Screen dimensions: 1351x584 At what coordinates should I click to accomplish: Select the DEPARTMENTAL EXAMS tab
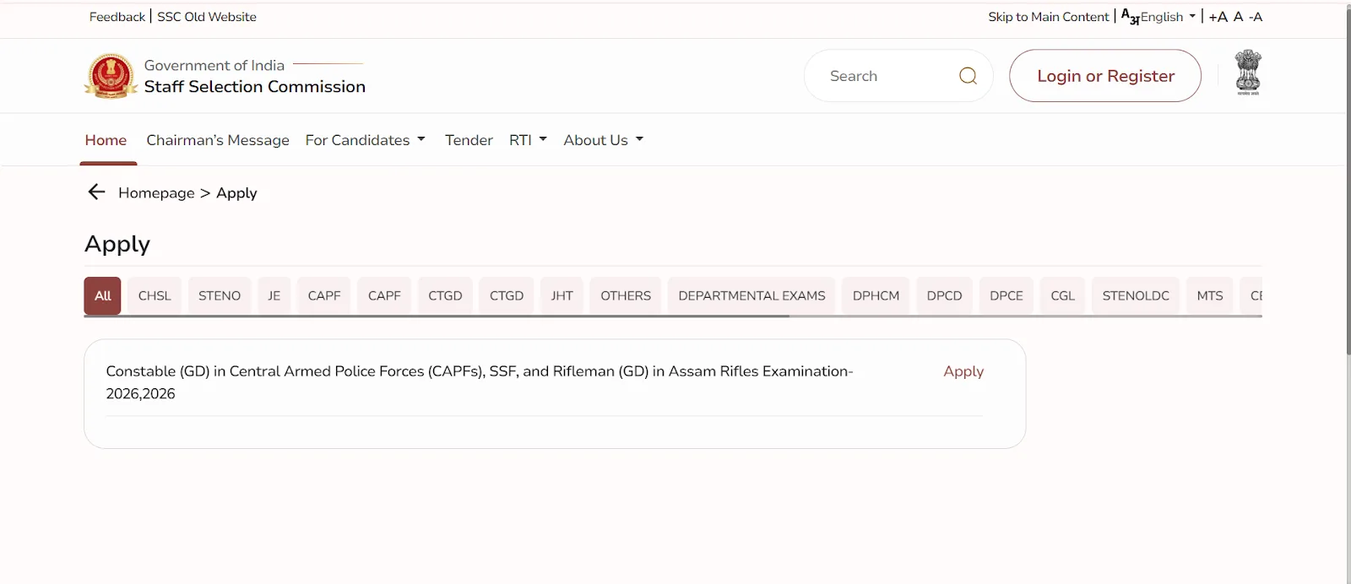point(751,295)
